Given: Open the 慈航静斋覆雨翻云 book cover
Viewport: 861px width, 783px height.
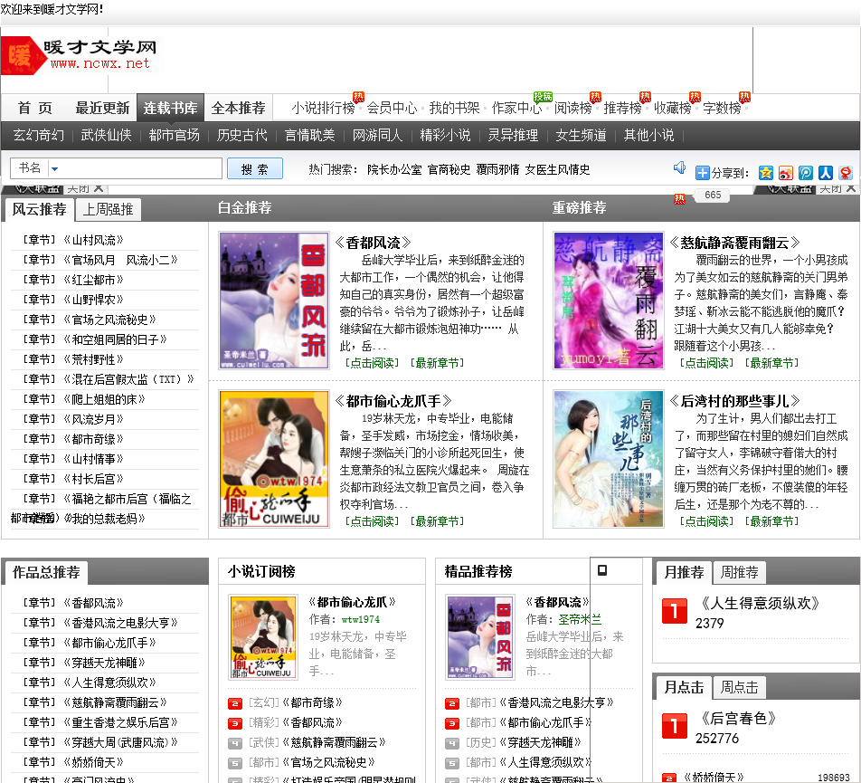Looking at the screenshot, I should (x=609, y=301).
